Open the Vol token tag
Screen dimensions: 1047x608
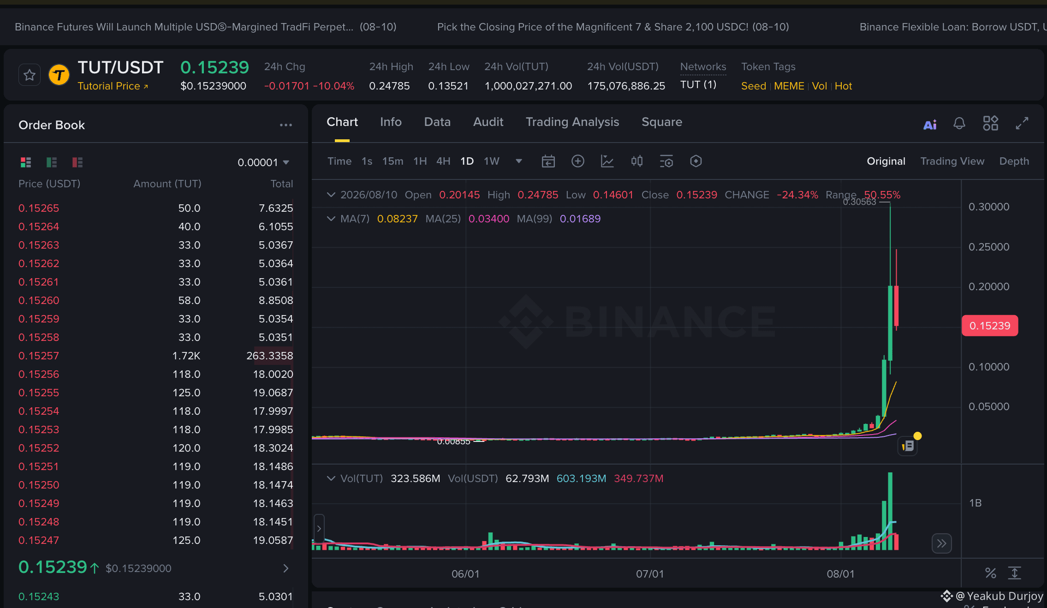click(819, 86)
